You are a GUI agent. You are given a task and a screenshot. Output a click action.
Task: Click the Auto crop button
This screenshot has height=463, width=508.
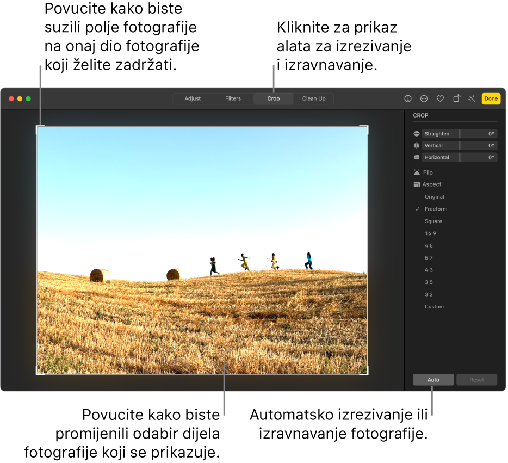(x=433, y=380)
